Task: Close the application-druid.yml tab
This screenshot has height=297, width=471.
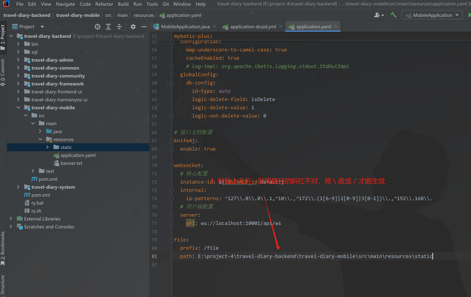Action: point(281,26)
